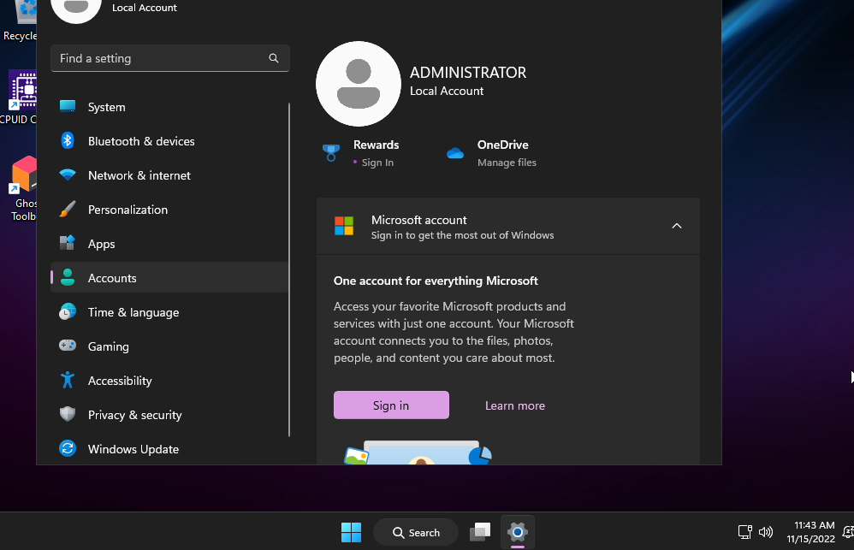
Task: Click the taskbar Search box
Action: tap(416, 532)
